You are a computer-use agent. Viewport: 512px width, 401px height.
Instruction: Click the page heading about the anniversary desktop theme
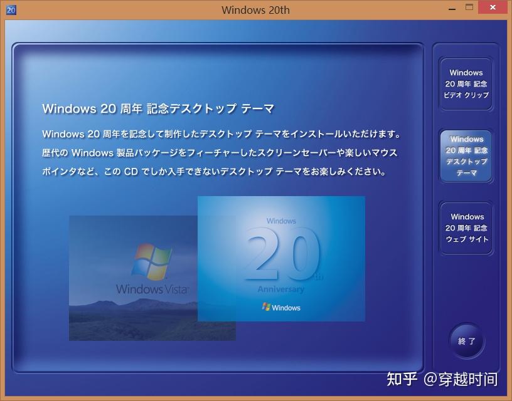tap(157, 108)
